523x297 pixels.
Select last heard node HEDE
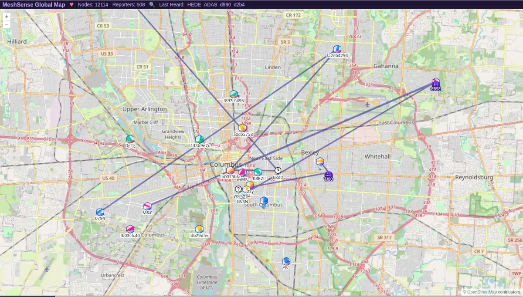point(194,4)
